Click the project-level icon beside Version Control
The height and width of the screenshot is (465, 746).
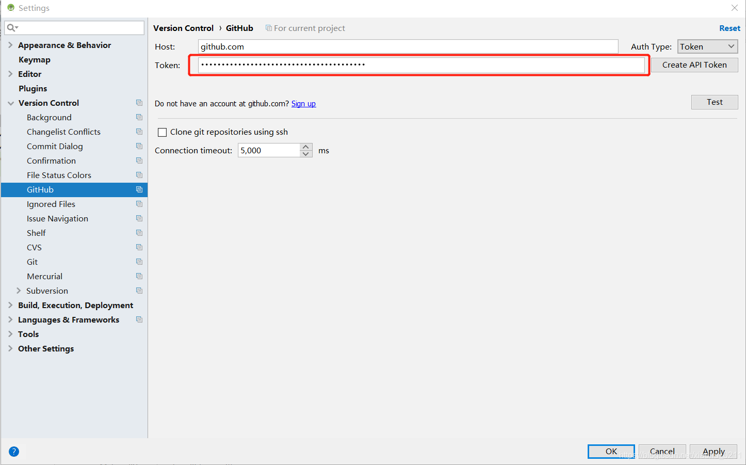pyautogui.click(x=139, y=103)
